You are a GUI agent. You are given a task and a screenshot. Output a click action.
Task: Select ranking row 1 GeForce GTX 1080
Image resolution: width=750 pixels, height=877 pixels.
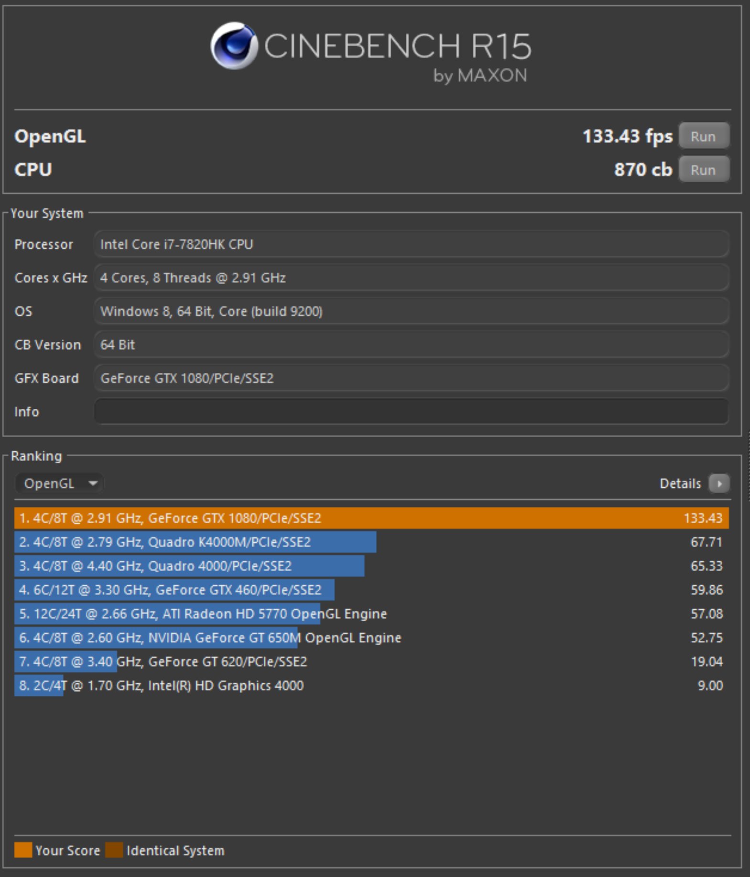click(x=371, y=518)
